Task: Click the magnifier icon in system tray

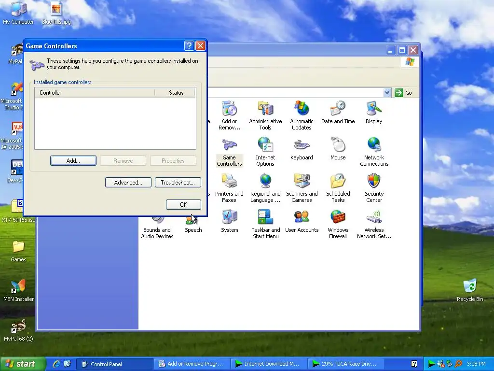Action: (x=458, y=364)
